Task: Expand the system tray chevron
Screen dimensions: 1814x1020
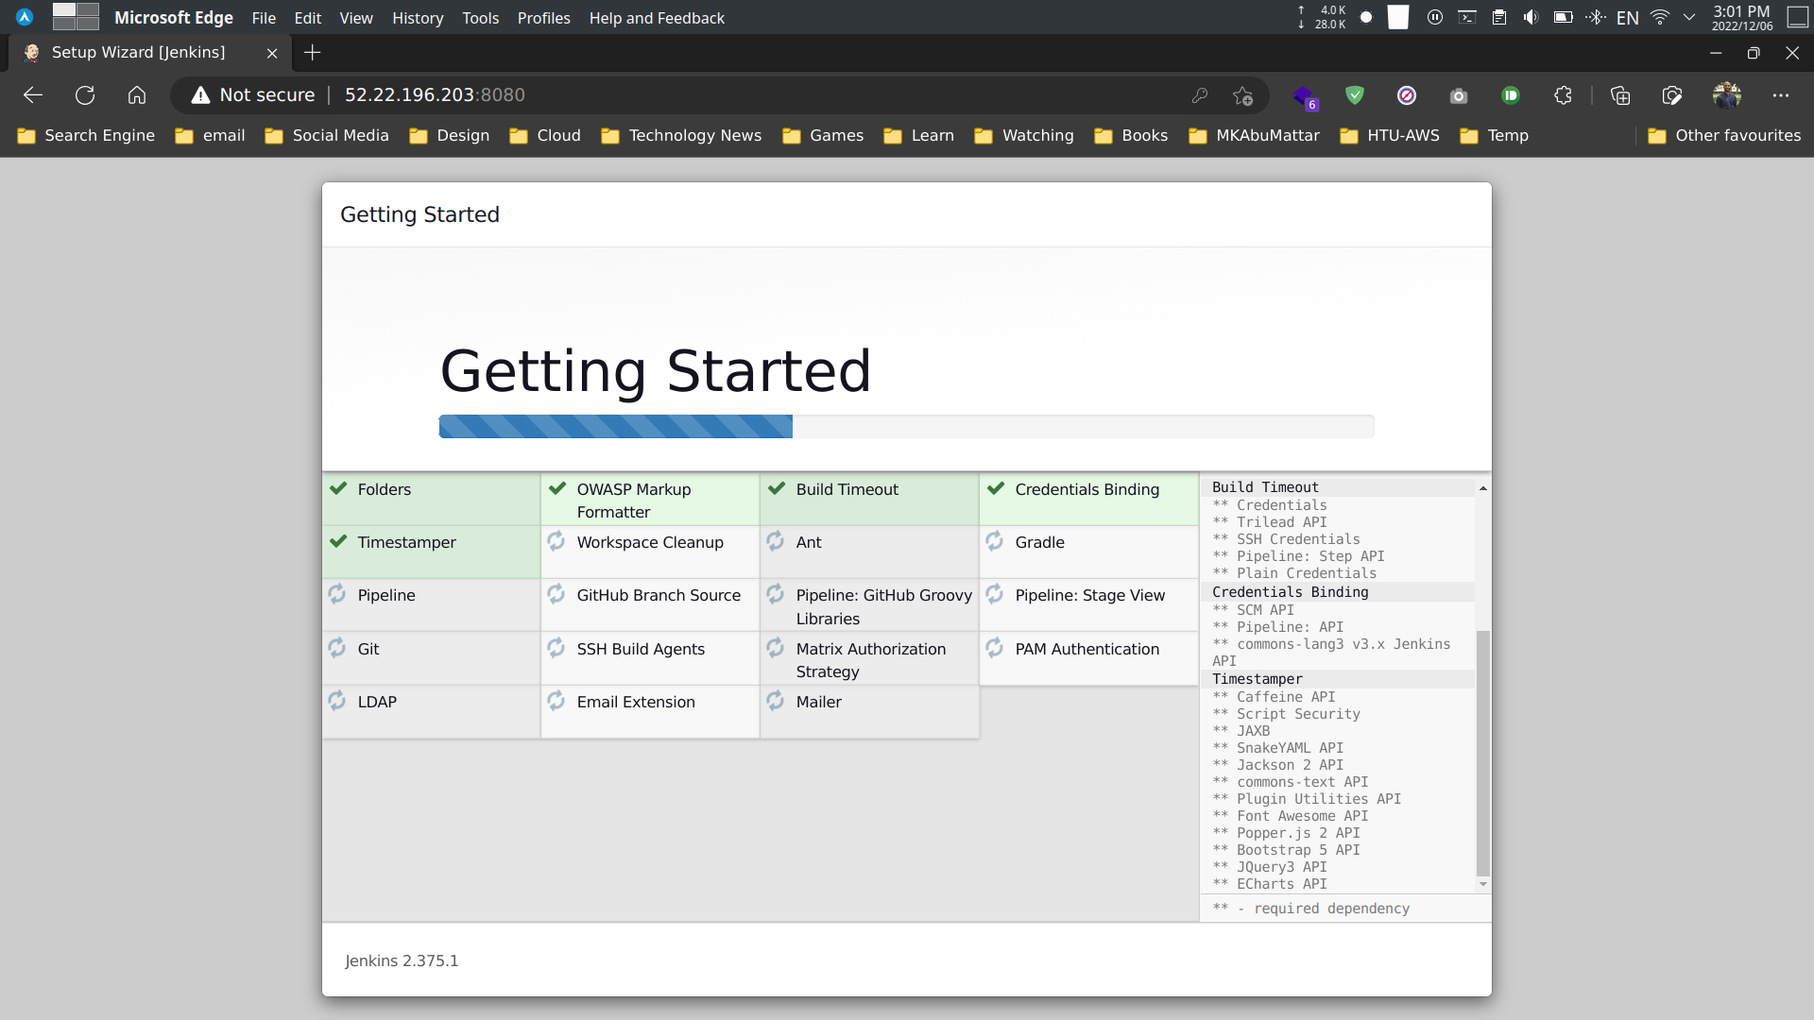Action: click(1689, 17)
